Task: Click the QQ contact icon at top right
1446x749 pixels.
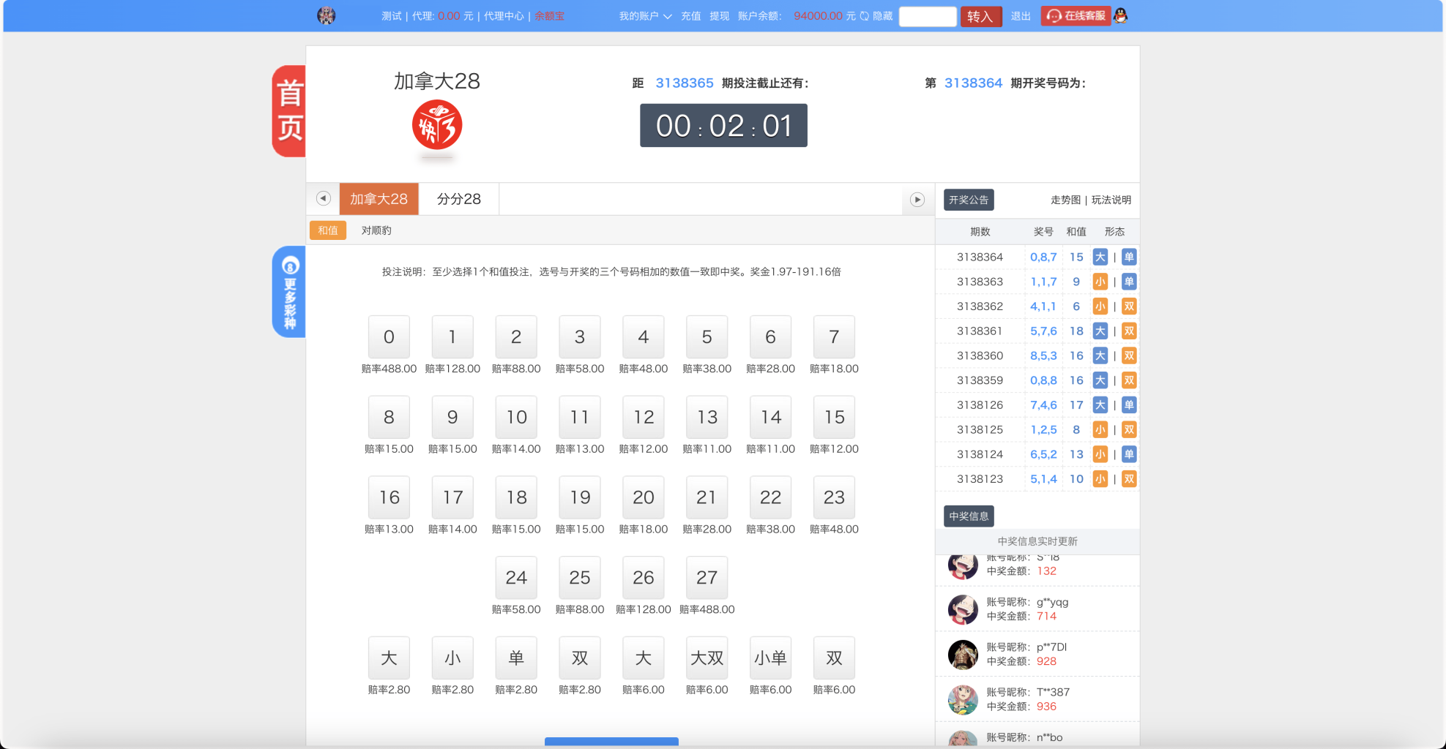Action: point(1122,15)
